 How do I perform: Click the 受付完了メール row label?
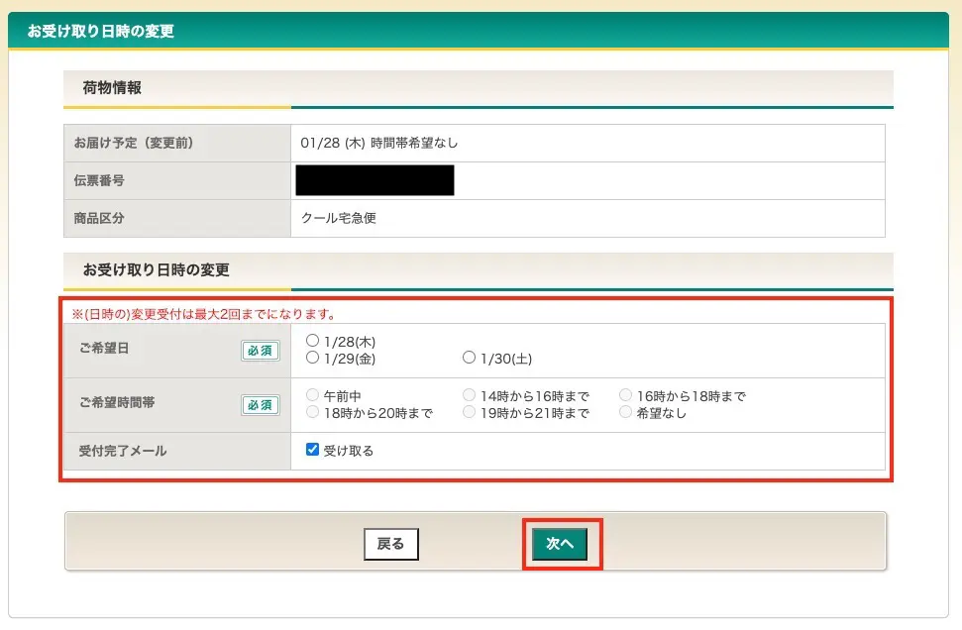point(123,451)
